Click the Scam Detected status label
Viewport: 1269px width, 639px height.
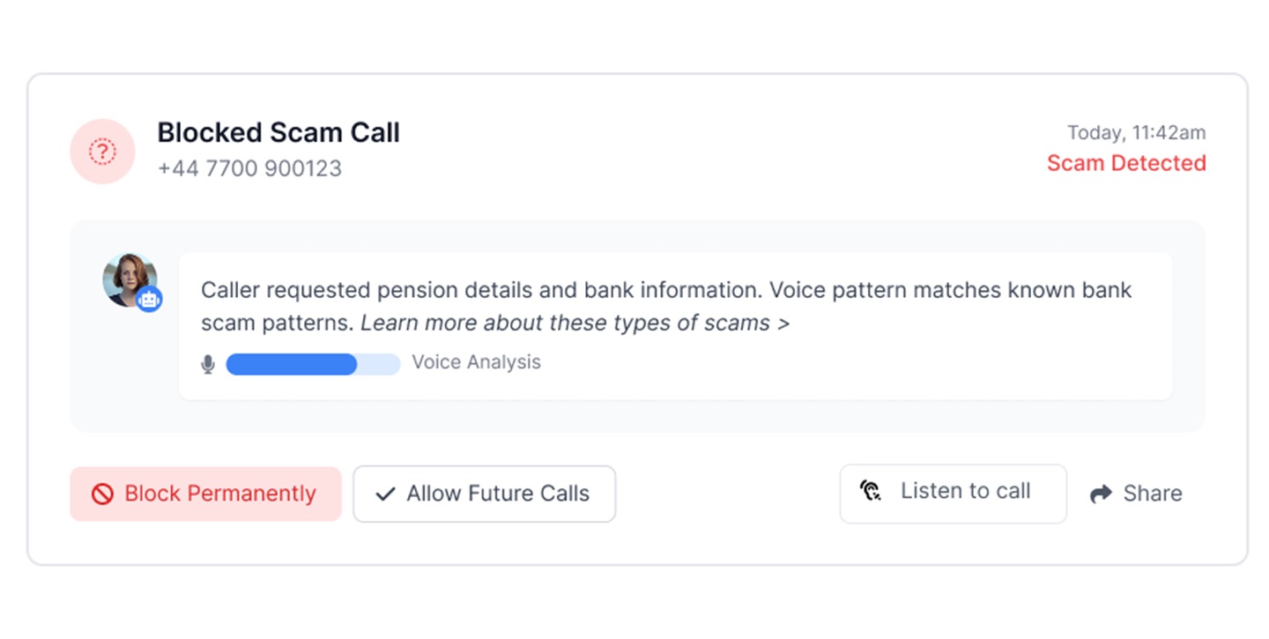coord(1126,163)
